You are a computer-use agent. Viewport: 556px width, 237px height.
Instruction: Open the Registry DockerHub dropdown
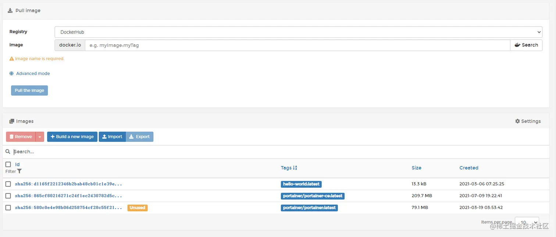click(298, 32)
